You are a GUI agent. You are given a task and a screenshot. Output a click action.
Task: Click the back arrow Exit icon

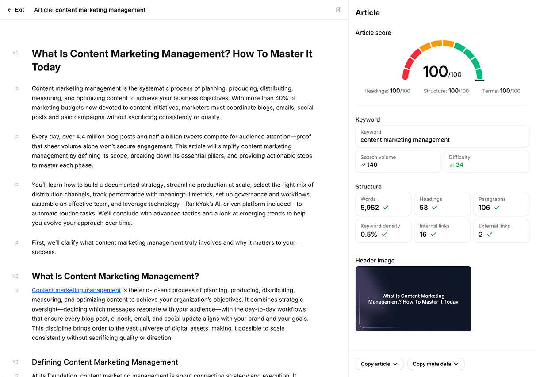(x=10, y=10)
